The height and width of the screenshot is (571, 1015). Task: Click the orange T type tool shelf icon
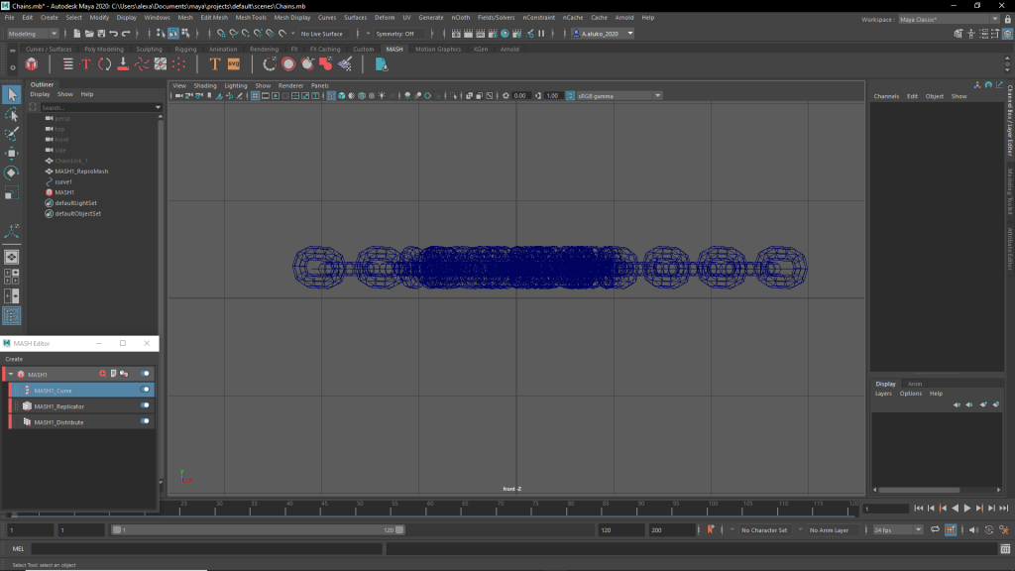[x=214, y=64]
